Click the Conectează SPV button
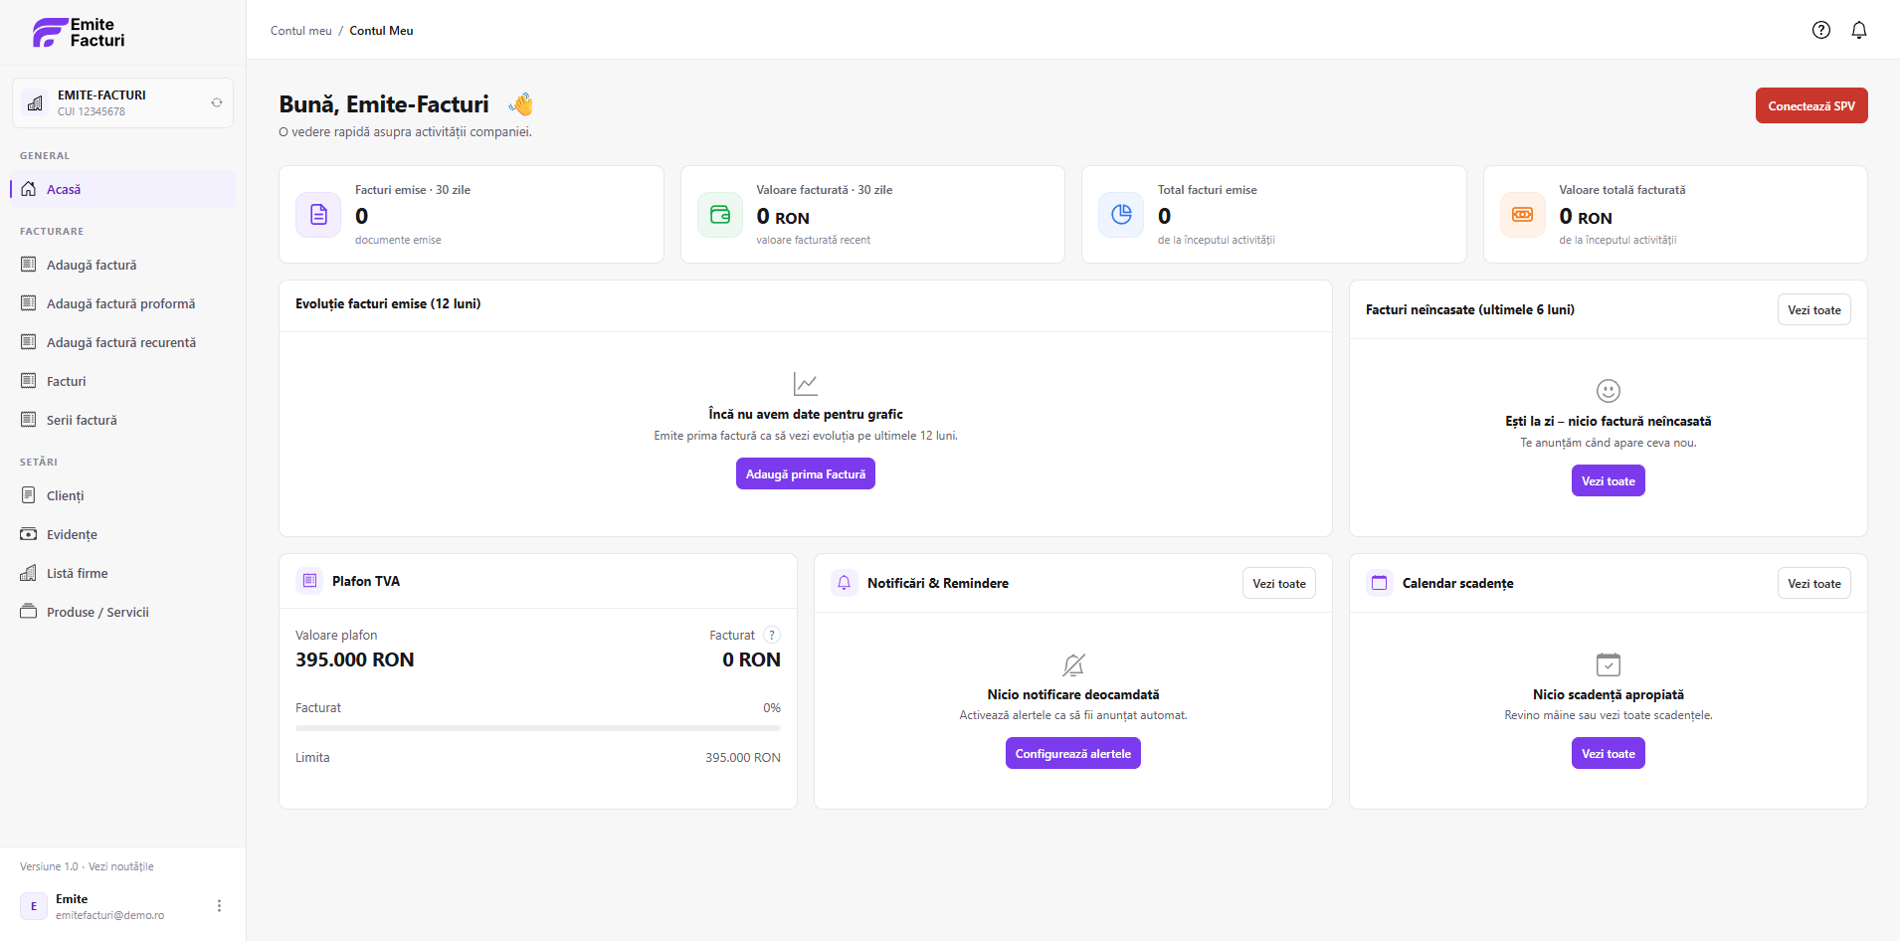1900x941 pixels. coord(1811,105)
